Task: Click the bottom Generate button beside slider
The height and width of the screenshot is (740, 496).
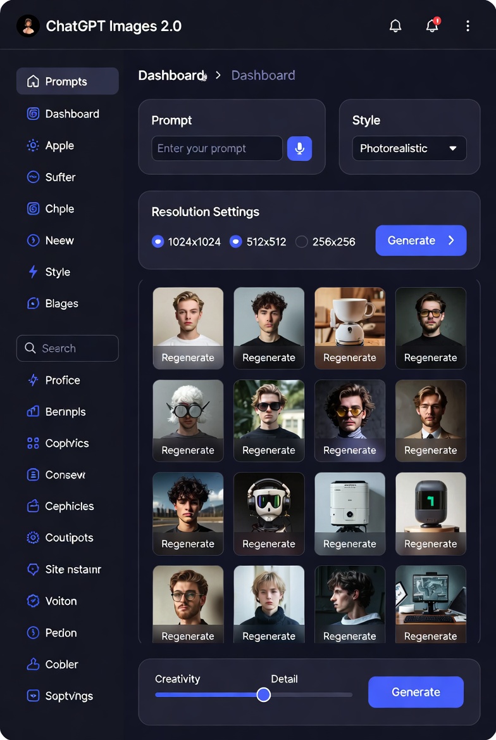Action: click(x=416, y=692)
